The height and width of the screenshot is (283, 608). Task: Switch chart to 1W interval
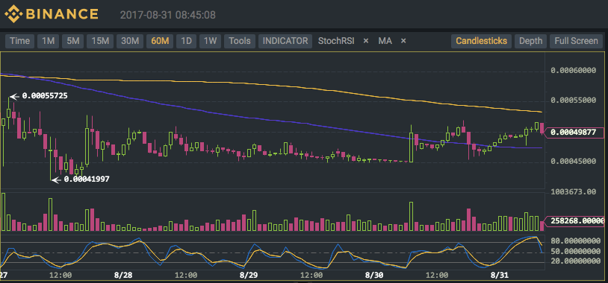[210, 41]
